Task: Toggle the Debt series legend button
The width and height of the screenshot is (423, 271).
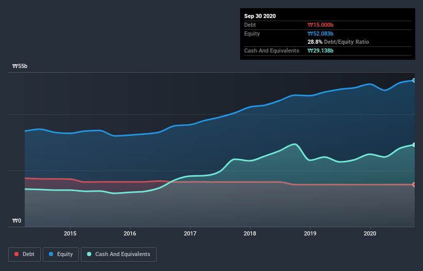Action: [x=25, y=255]
